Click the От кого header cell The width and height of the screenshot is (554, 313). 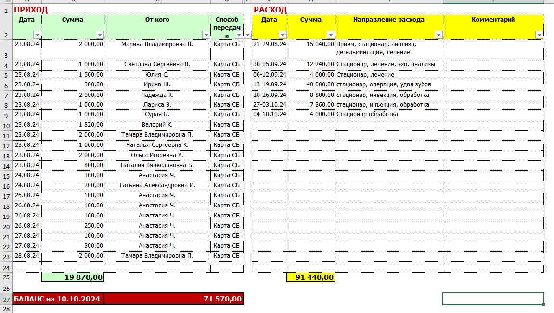coord(157,27)
